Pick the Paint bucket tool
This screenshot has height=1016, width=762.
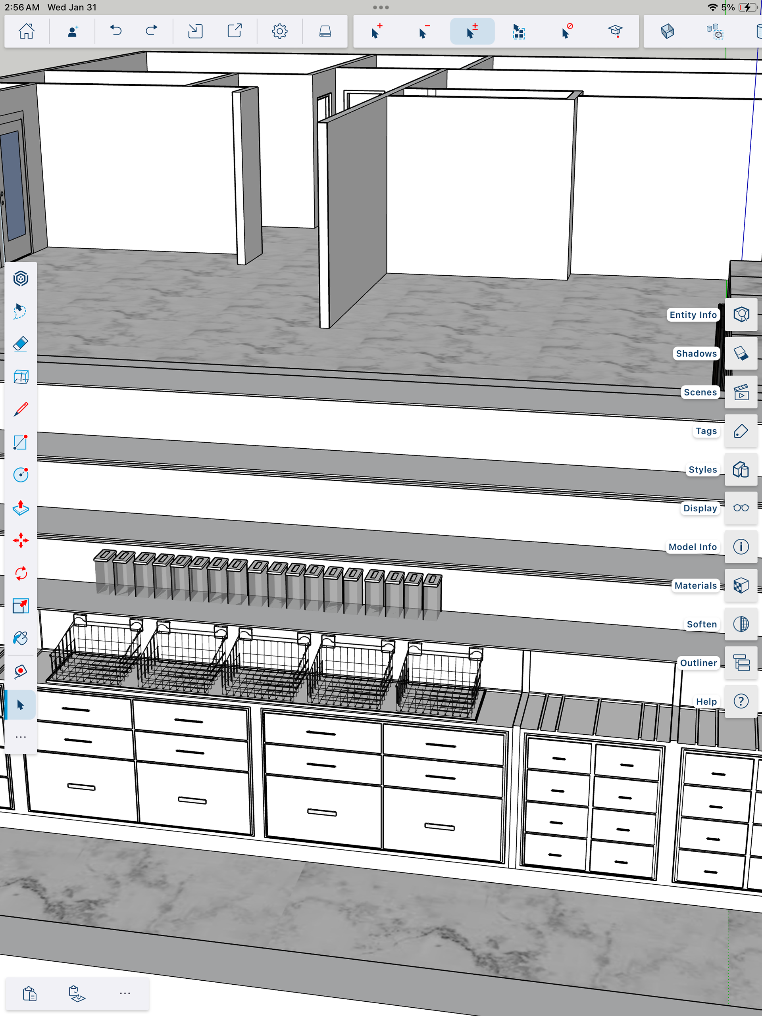coord(21,638)
